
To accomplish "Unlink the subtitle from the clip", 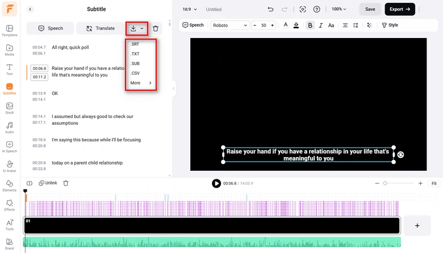I will tap(48, 183).
